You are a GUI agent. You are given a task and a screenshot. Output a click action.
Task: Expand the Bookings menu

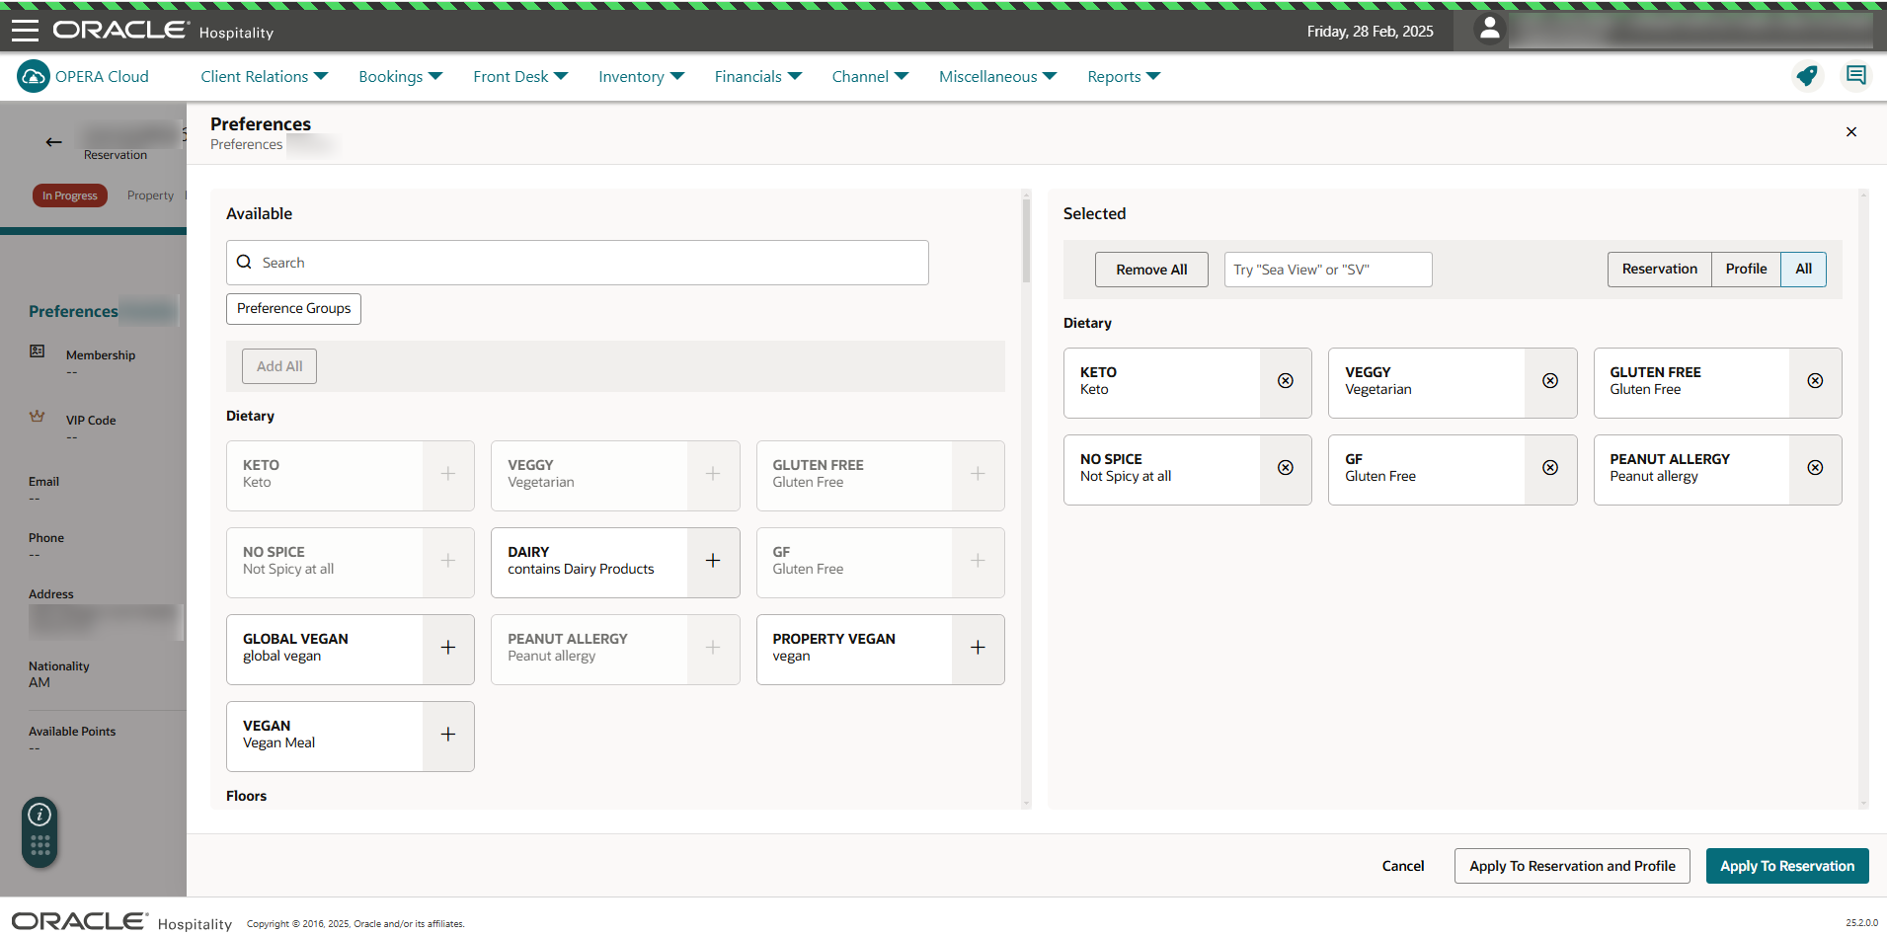click(x=400, y=76)
